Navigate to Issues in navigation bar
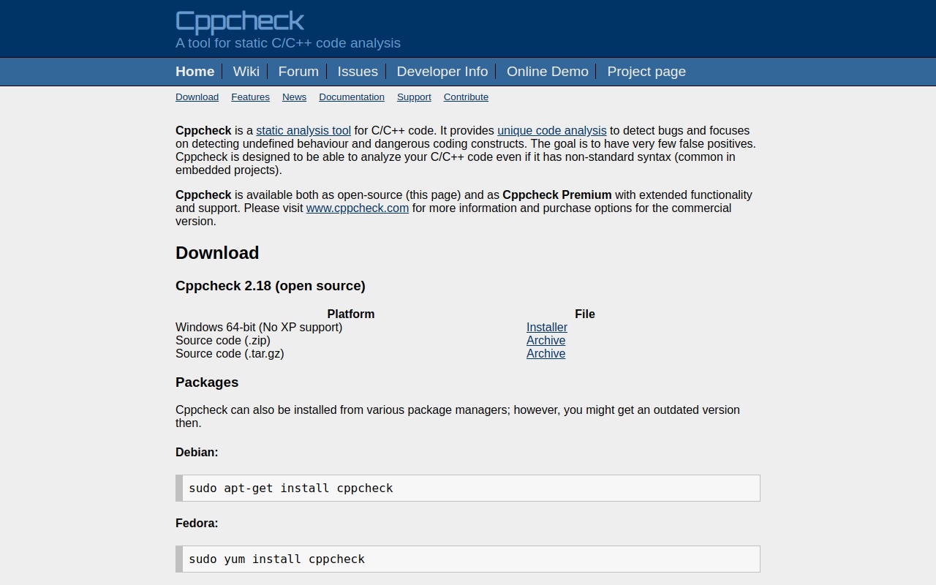 [x=358, y=72]
